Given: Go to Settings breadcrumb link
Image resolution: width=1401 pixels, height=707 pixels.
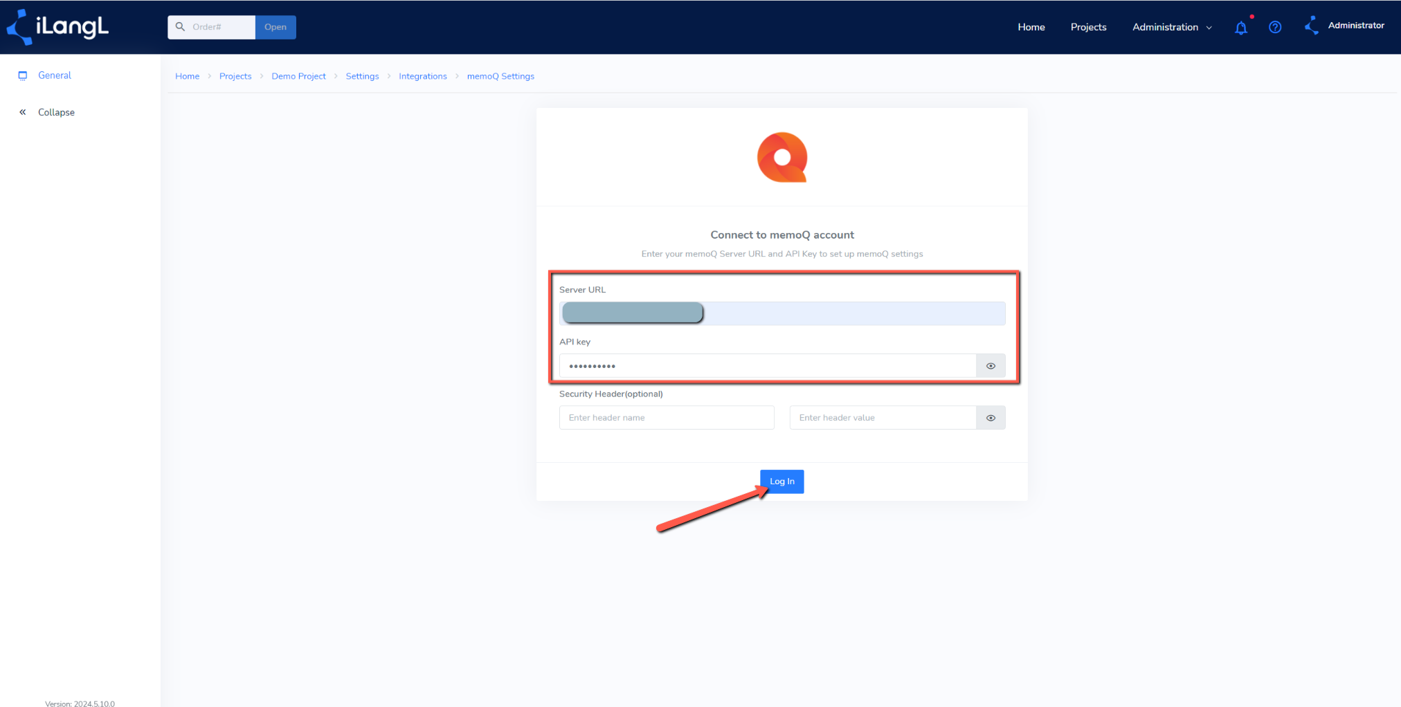Looking at the screenshot, I should 362,76.
